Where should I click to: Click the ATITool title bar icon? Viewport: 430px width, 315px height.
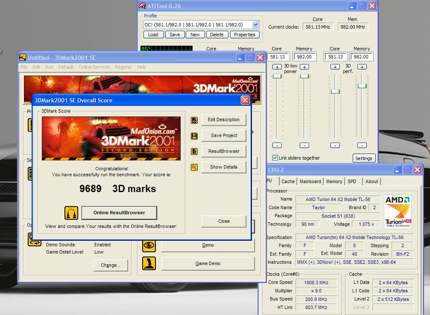(142, 6)
